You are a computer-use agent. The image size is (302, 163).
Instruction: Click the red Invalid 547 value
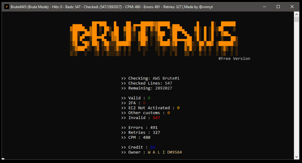click(x=156, y=118)
